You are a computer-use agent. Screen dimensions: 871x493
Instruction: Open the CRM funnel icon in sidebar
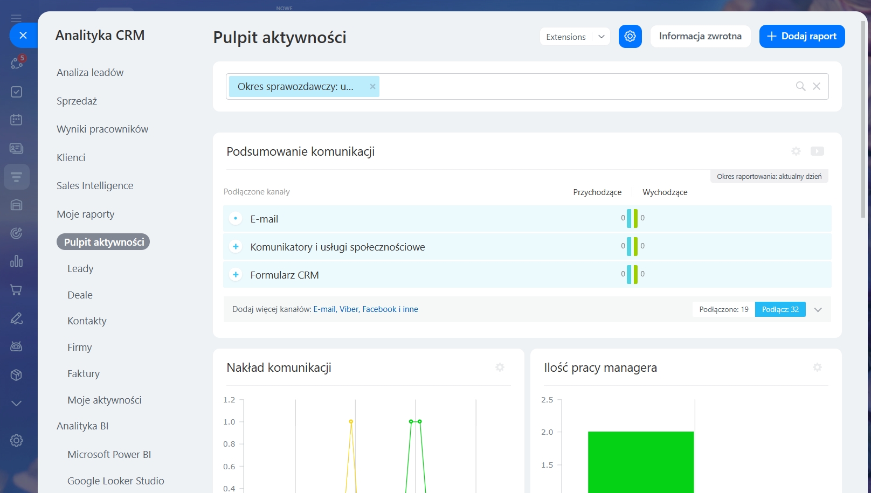tap(17, 177)
